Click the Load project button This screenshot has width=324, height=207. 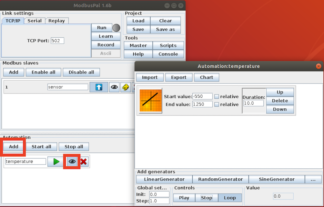point(139,21)
